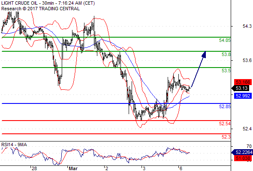
Task: Click the red 52.54 support level label
Action: [225, 124]
